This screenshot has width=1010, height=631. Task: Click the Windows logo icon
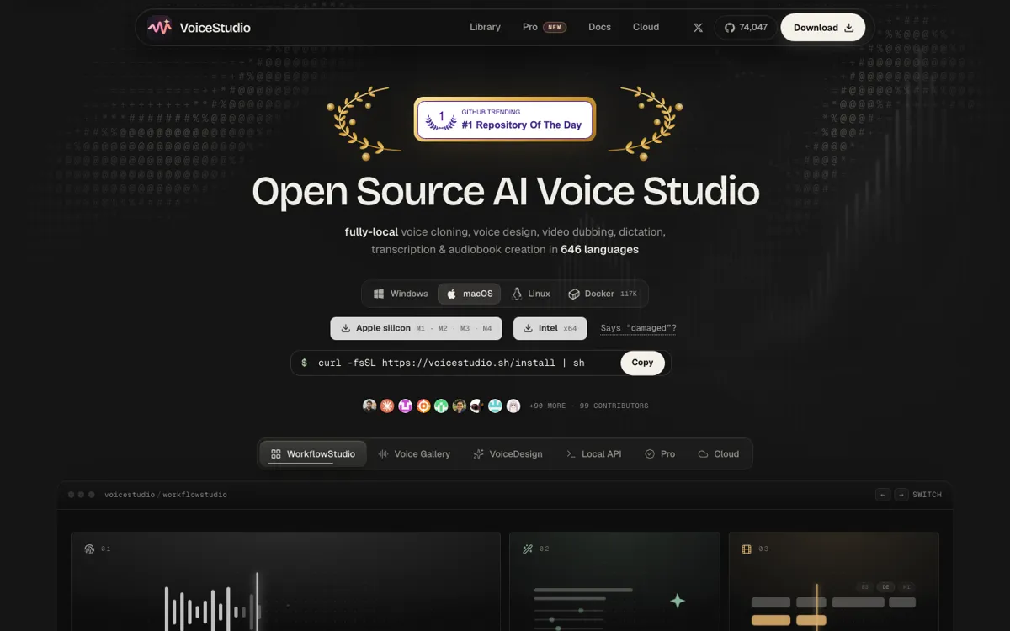tap(379, 294)
